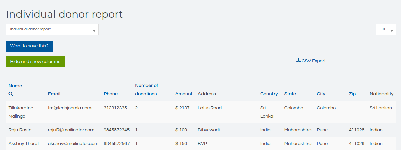Sort by the Country column header
The height and width of the screenshot is (150, 401).
(269, 94)
